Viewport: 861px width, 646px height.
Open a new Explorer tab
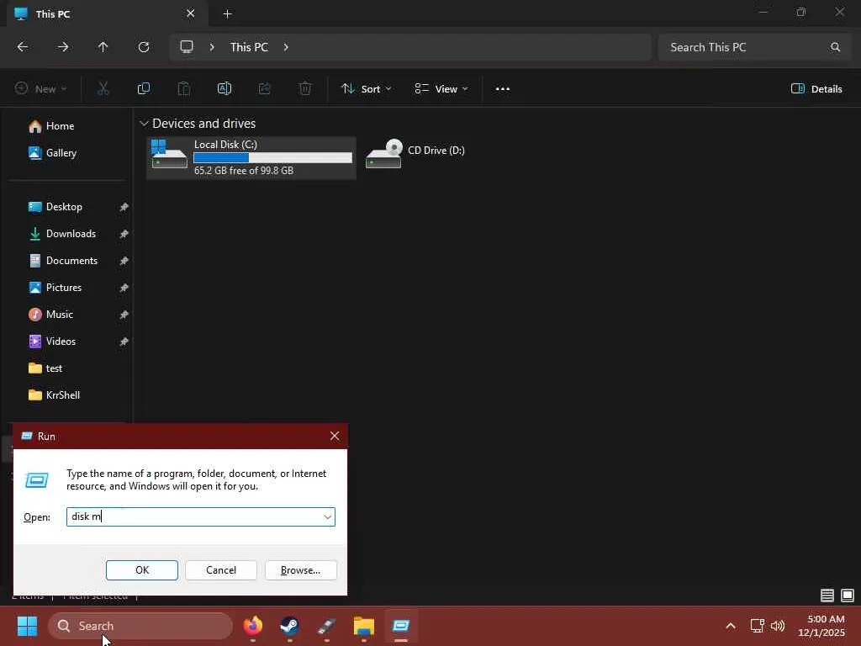(227, 13)
